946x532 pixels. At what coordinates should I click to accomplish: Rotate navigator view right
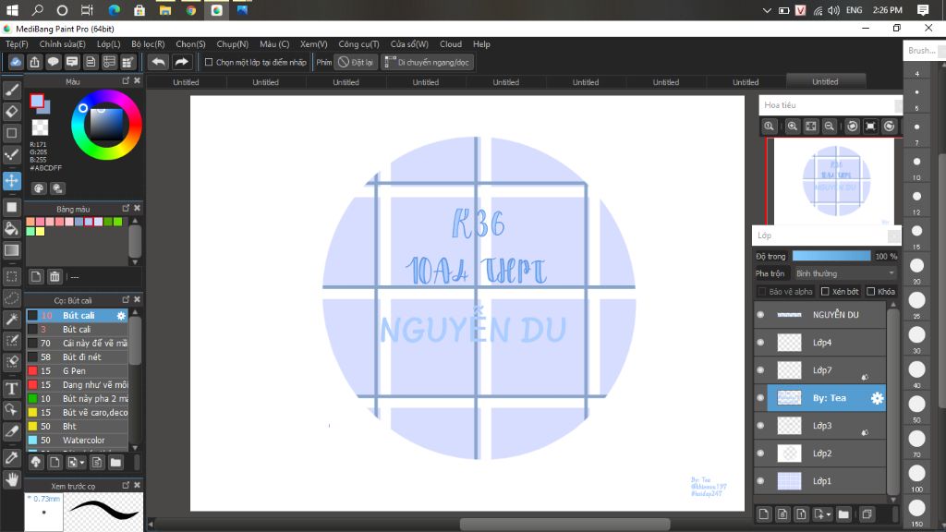[889, 126]
